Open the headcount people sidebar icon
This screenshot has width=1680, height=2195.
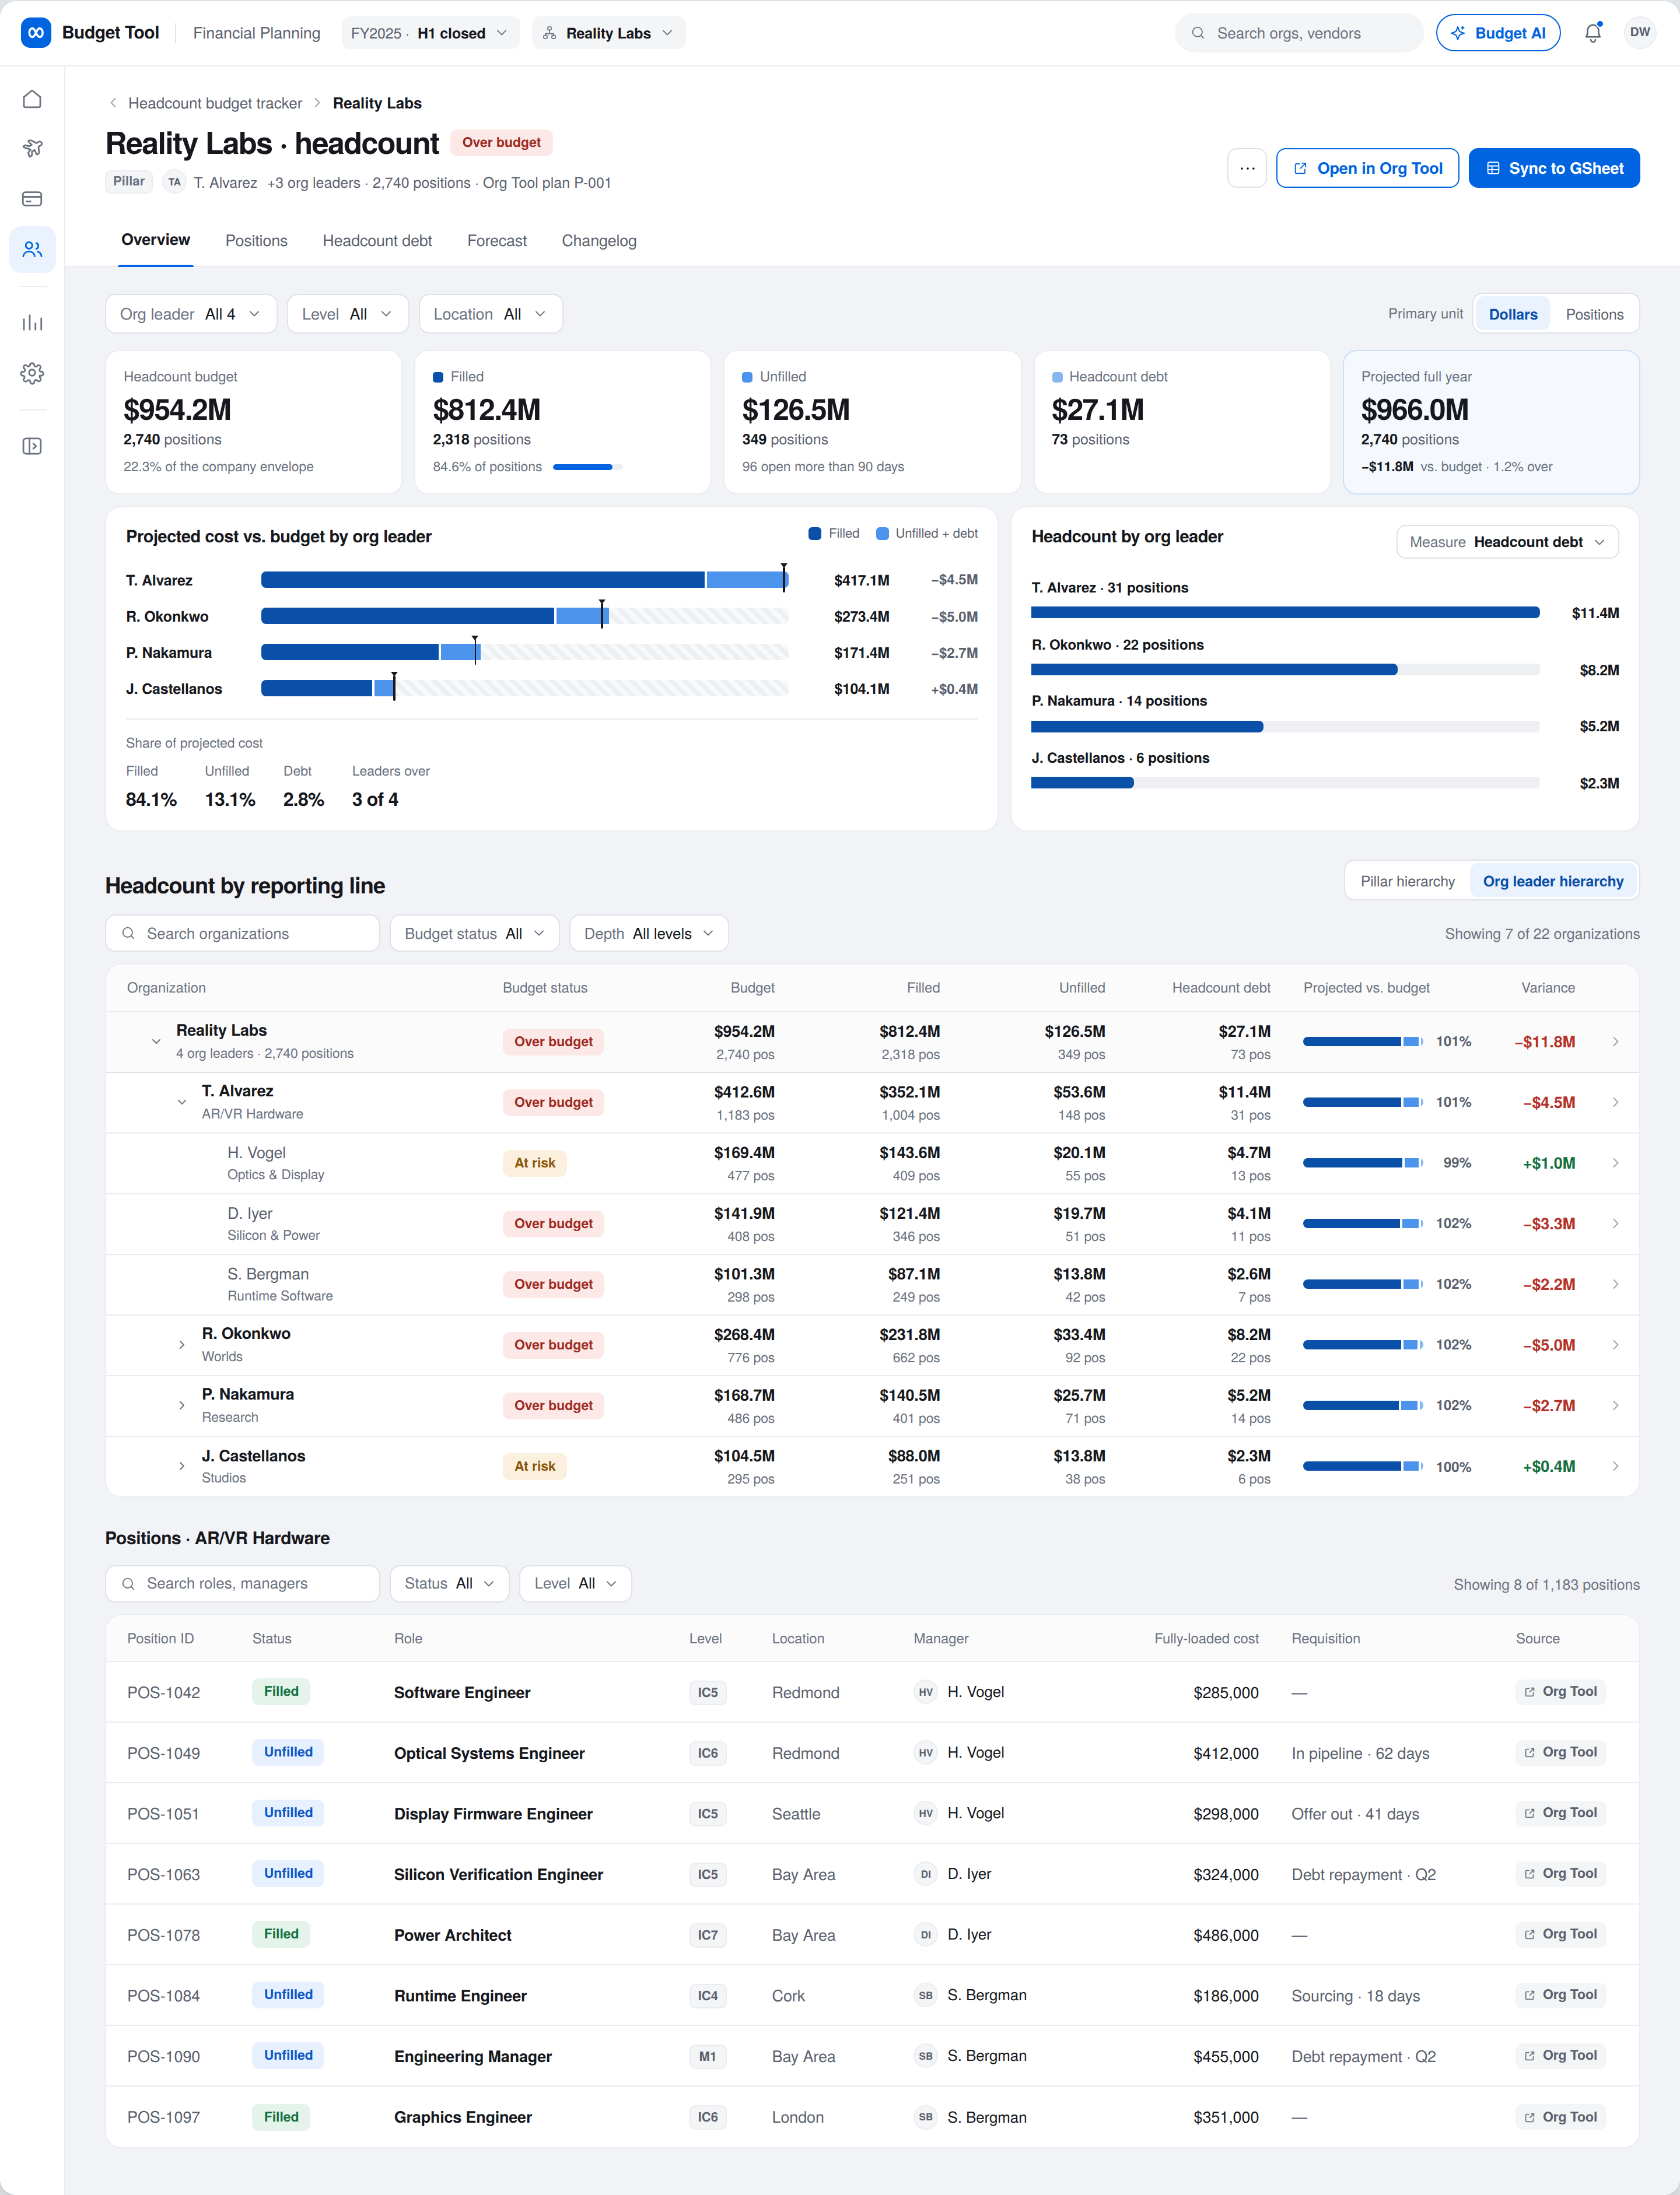tap(32, 249)
